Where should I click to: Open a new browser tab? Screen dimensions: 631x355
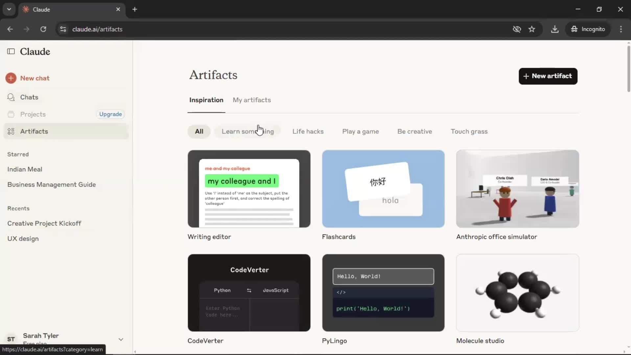tap(135, 10)
